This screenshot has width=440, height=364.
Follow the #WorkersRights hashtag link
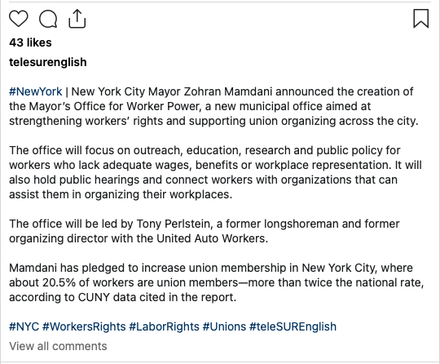pyautogui.click(x=84, y=326)
